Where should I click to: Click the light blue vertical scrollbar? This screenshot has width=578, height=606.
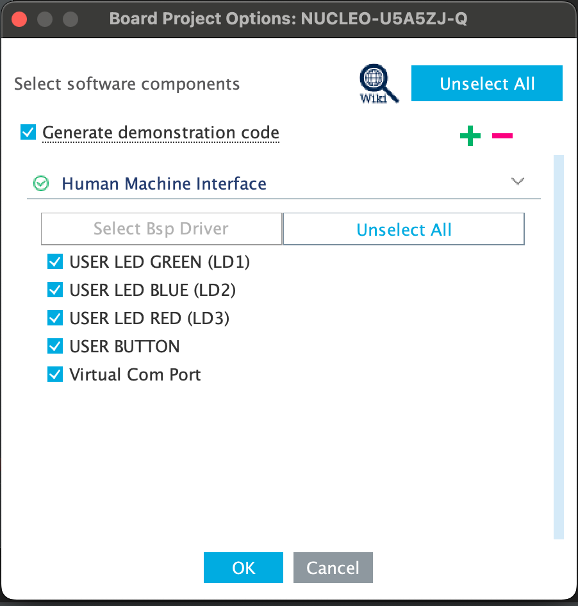click(x=558, y=346)
